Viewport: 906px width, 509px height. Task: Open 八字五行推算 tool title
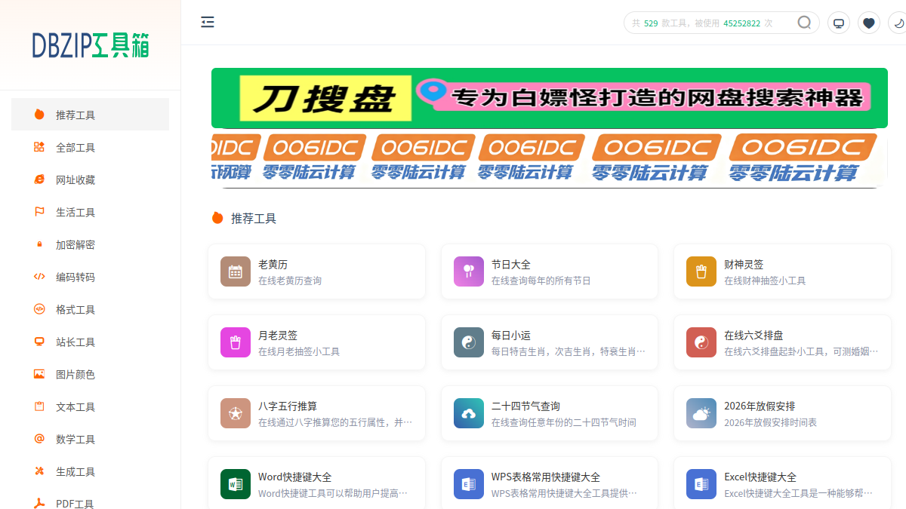click(x=288, y=406)
